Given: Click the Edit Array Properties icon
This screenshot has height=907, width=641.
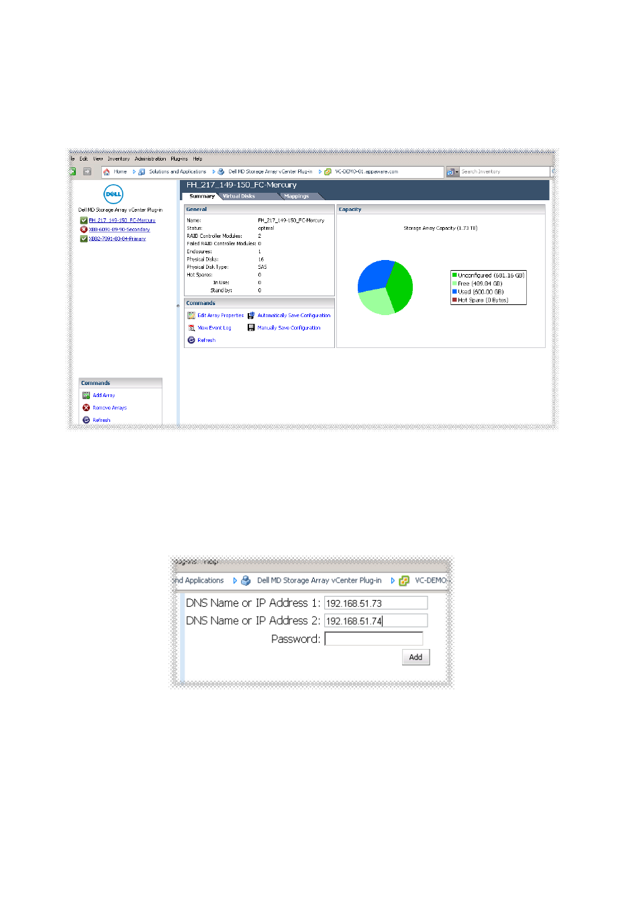Looking at the screenshot, I should pos(191,315).
